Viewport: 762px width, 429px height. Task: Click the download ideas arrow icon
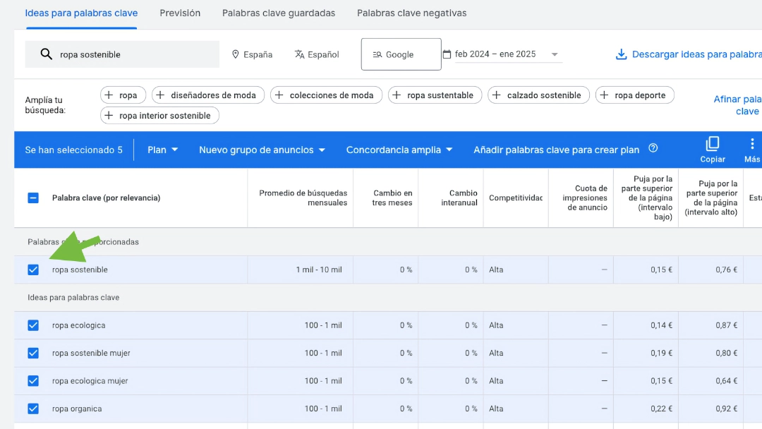621,54
